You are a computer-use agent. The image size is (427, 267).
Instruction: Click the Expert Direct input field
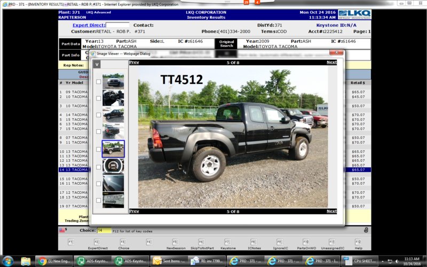117,25
